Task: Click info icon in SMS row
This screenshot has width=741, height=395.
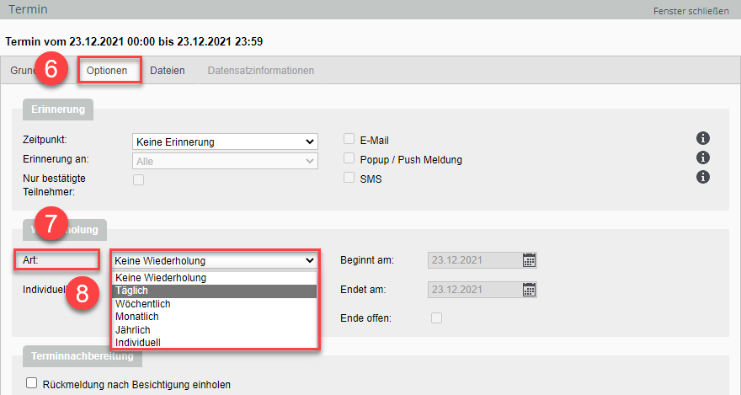Action: pyautogui.click(x=703, y=177)
